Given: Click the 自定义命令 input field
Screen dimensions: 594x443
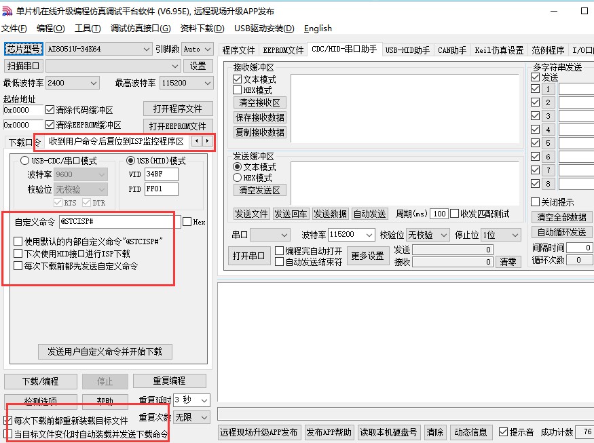Looking at the screenshot, I should (x=119, y=221).
